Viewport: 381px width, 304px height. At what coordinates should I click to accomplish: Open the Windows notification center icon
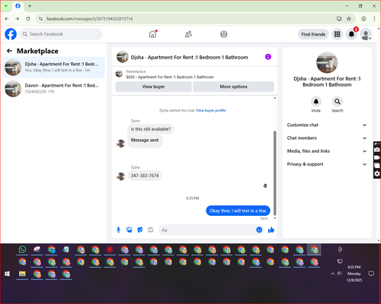(x=371, y=274)
